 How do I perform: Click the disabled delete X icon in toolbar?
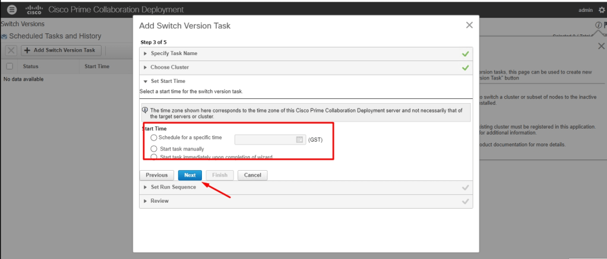tap(11, 50)
